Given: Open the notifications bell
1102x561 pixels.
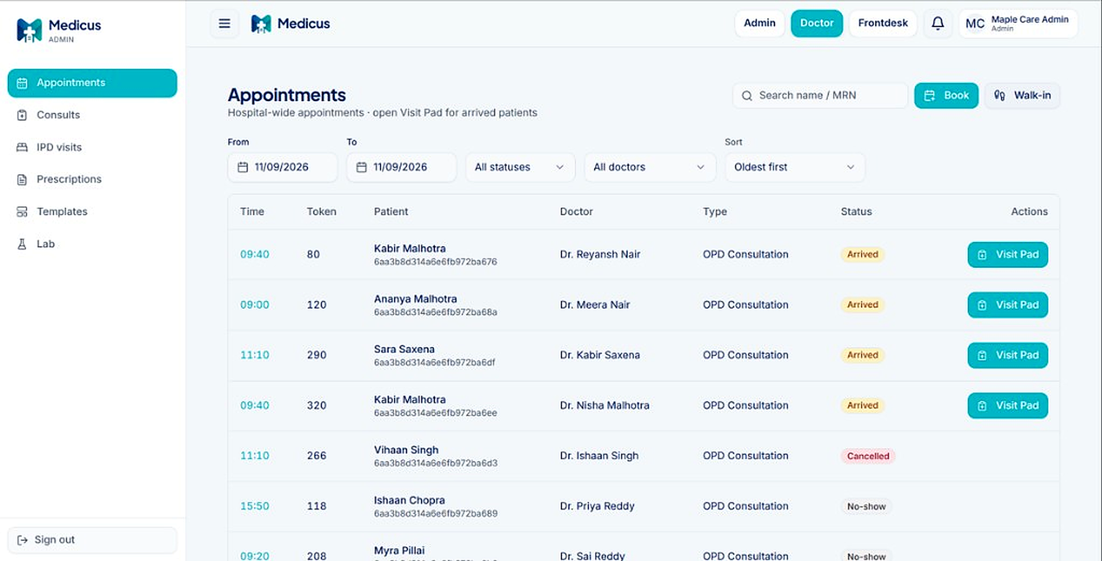Looking at the screenshot, I should tap(938, 23).
